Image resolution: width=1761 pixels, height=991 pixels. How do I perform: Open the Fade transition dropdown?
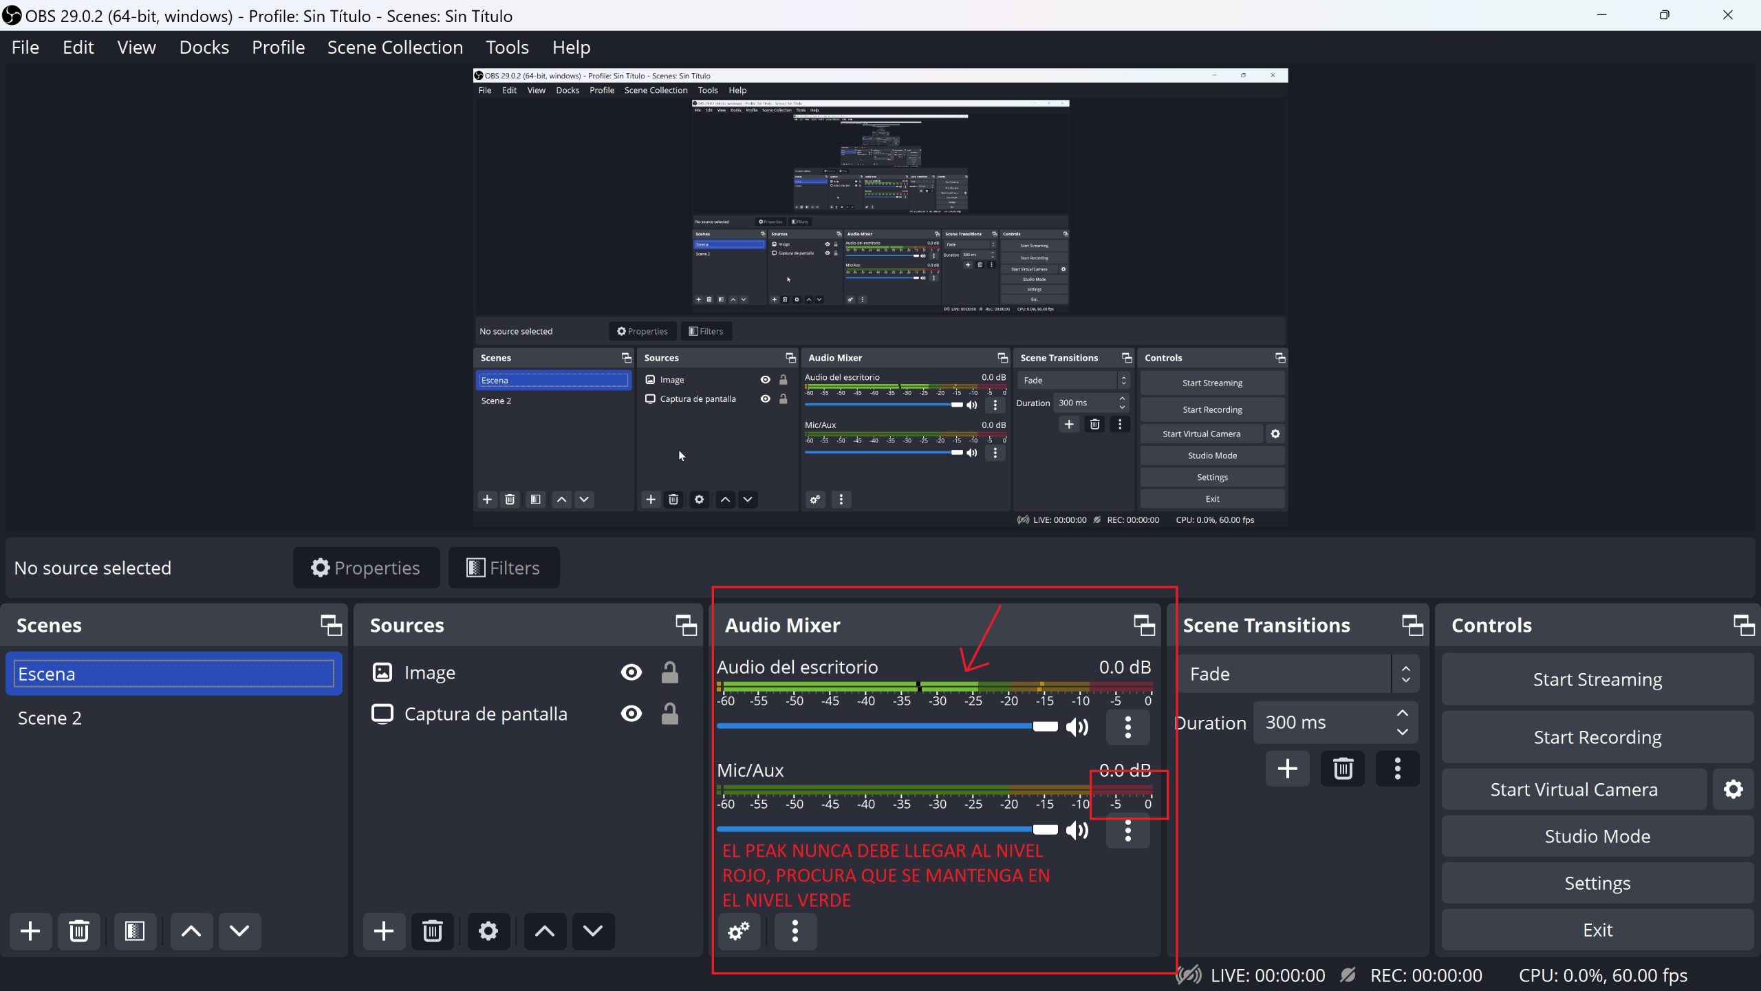pos(1299,674)
